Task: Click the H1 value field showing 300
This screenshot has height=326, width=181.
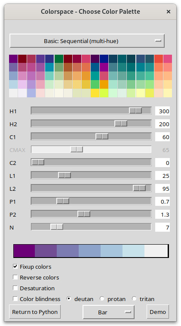Action: click(163, 111)
